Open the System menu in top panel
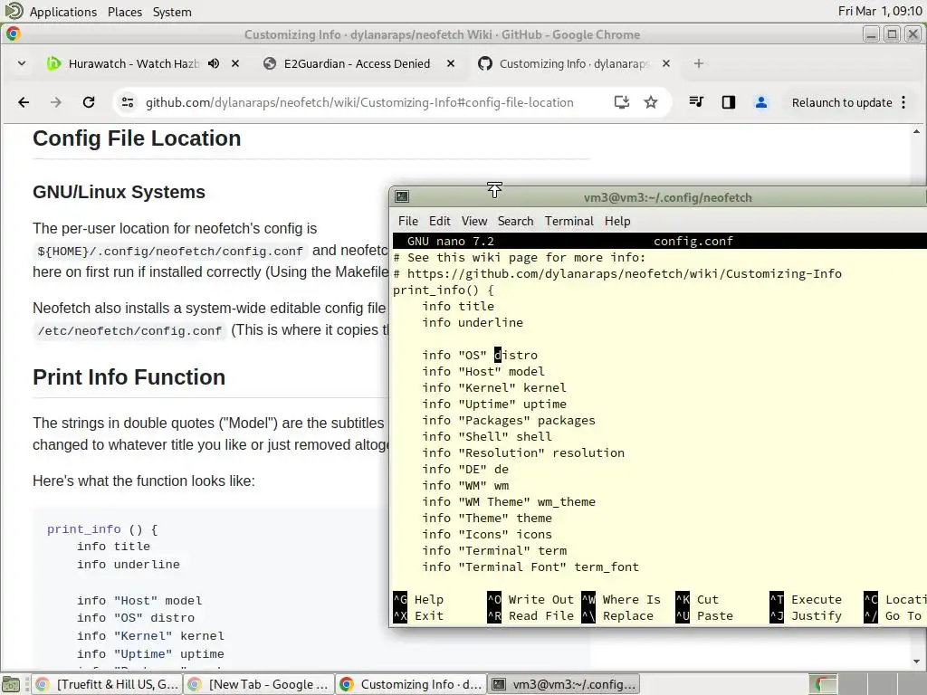Viewport: 927px width, 695px height. [x=172, y=12]
